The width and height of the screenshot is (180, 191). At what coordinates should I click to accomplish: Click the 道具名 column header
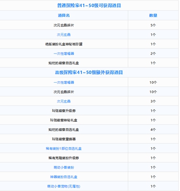point(64,15)
